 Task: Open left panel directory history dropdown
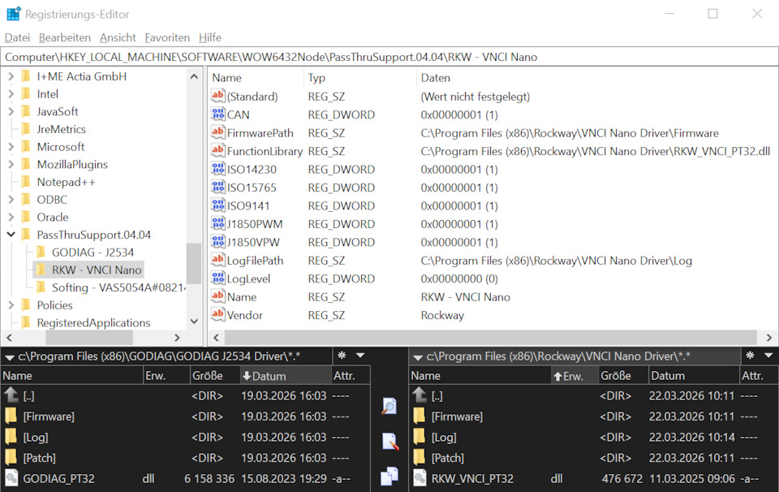tap(360, 356)
